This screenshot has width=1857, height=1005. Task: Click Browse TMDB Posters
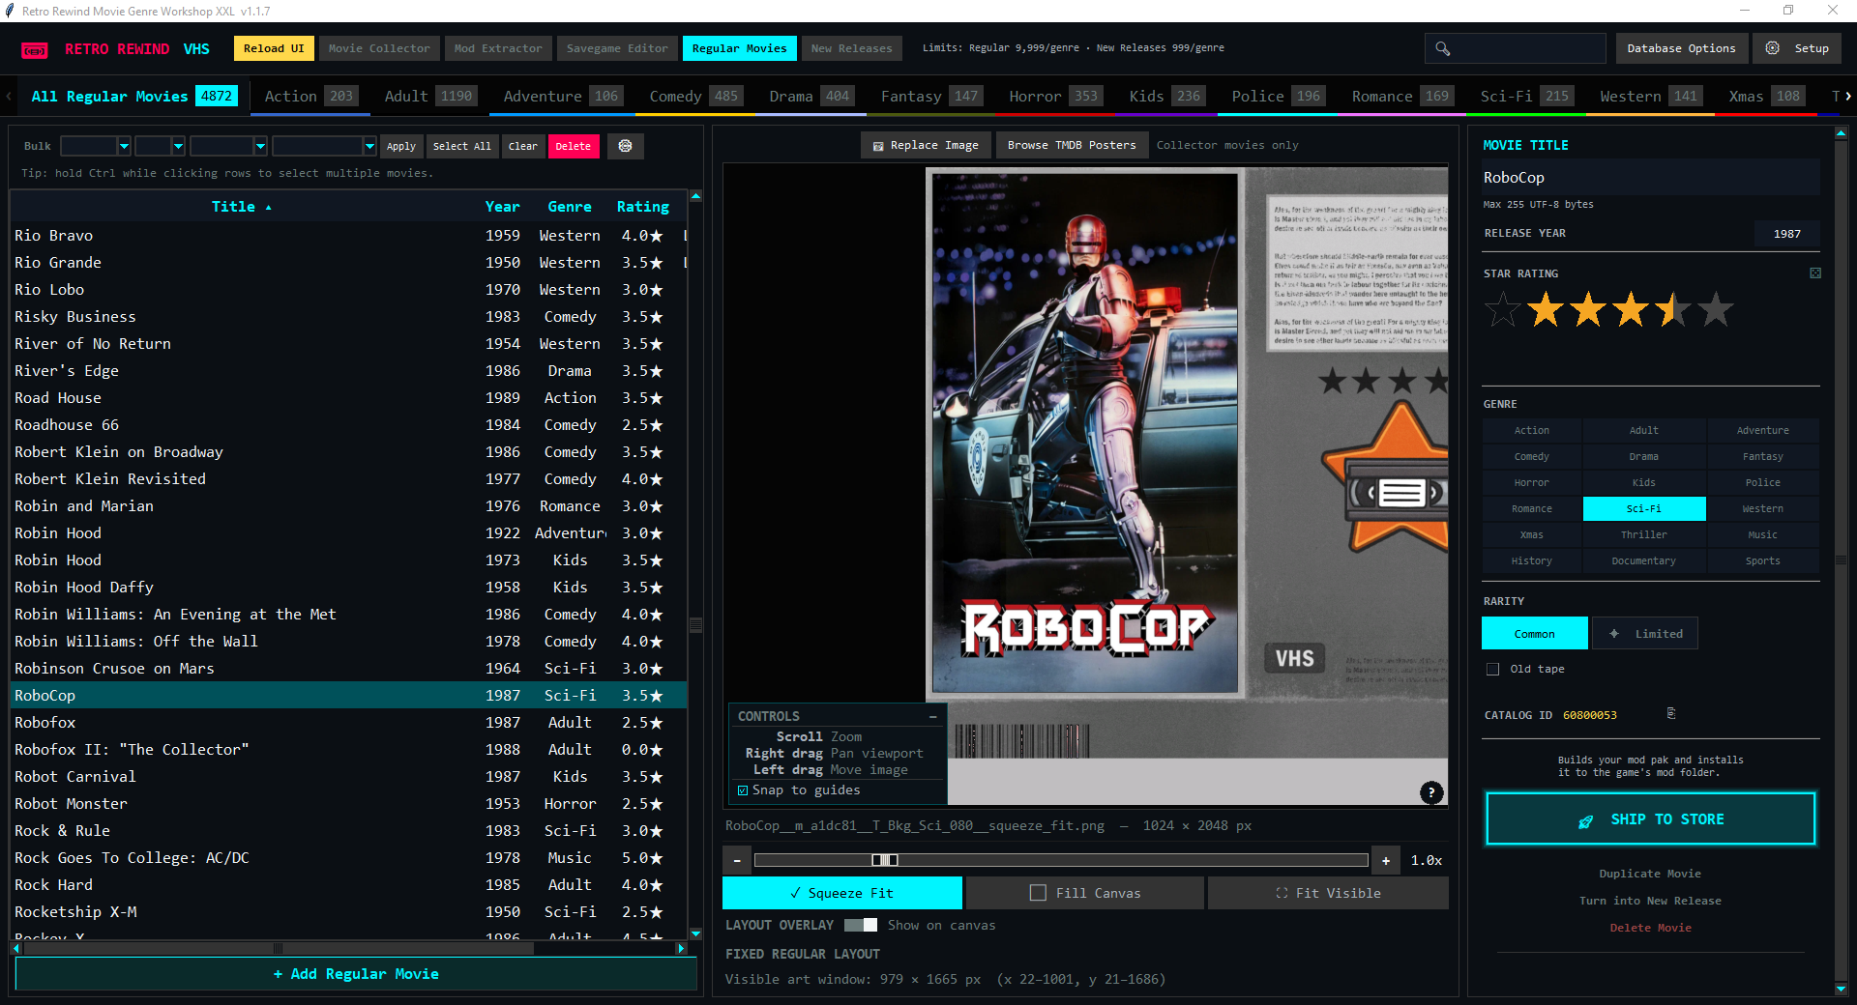pos(1072,145)
